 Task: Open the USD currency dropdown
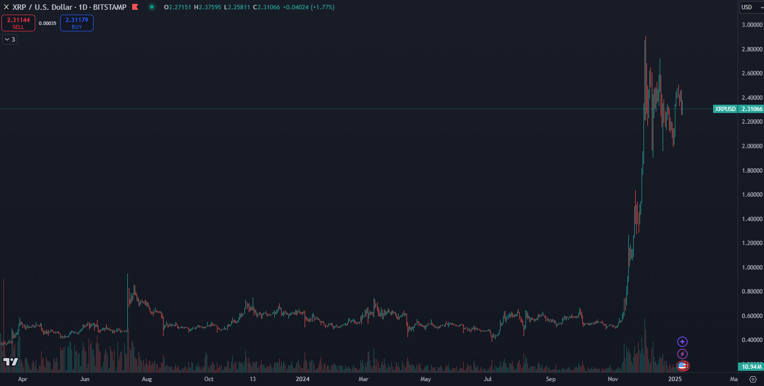pos(752,7)
